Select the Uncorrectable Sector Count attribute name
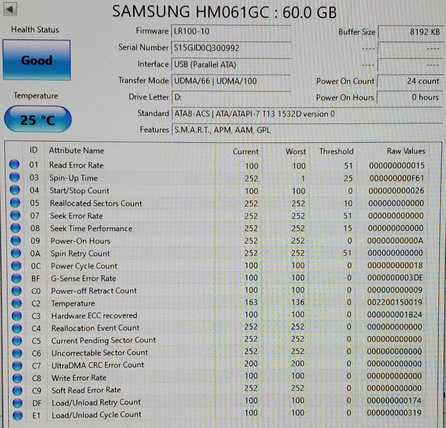Screen dimensions: 446x428 100,353
